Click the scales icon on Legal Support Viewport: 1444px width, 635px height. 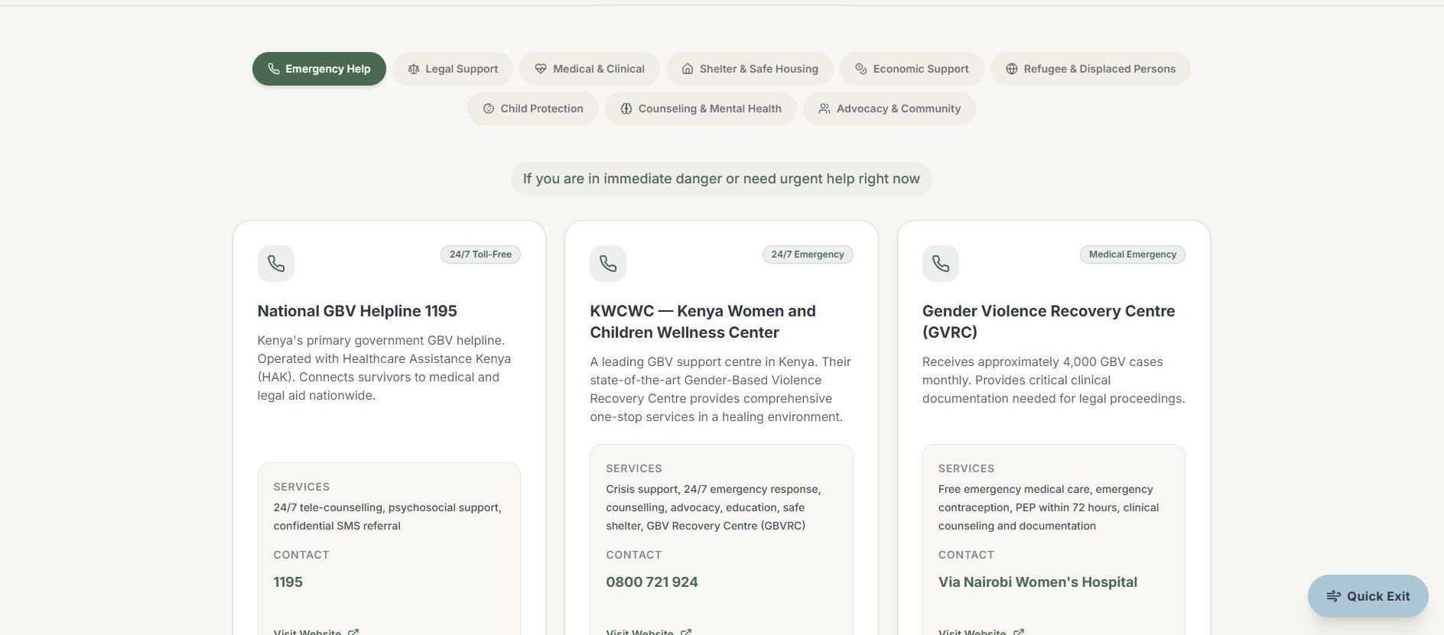click(414, 69)
